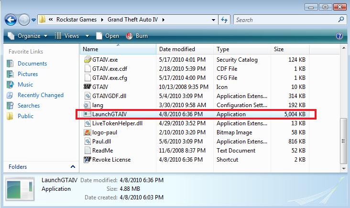The height and width of the screenshot is (208, 350).
Task: Select the logo-paul bitmap icon
Action: pyautogui.click(x=87, y=132)
